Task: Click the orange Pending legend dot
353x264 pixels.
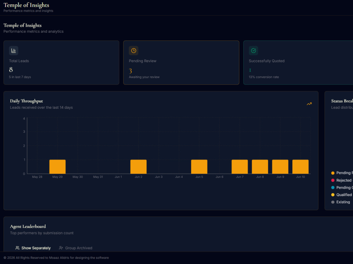Action: click(333, 173)
